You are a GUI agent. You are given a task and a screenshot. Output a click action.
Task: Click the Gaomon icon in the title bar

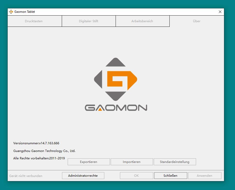[11, 12]
